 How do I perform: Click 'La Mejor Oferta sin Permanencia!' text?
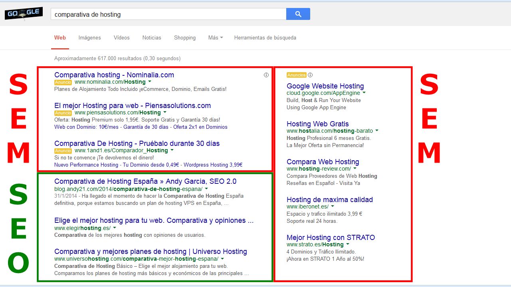tap(325, 145)
